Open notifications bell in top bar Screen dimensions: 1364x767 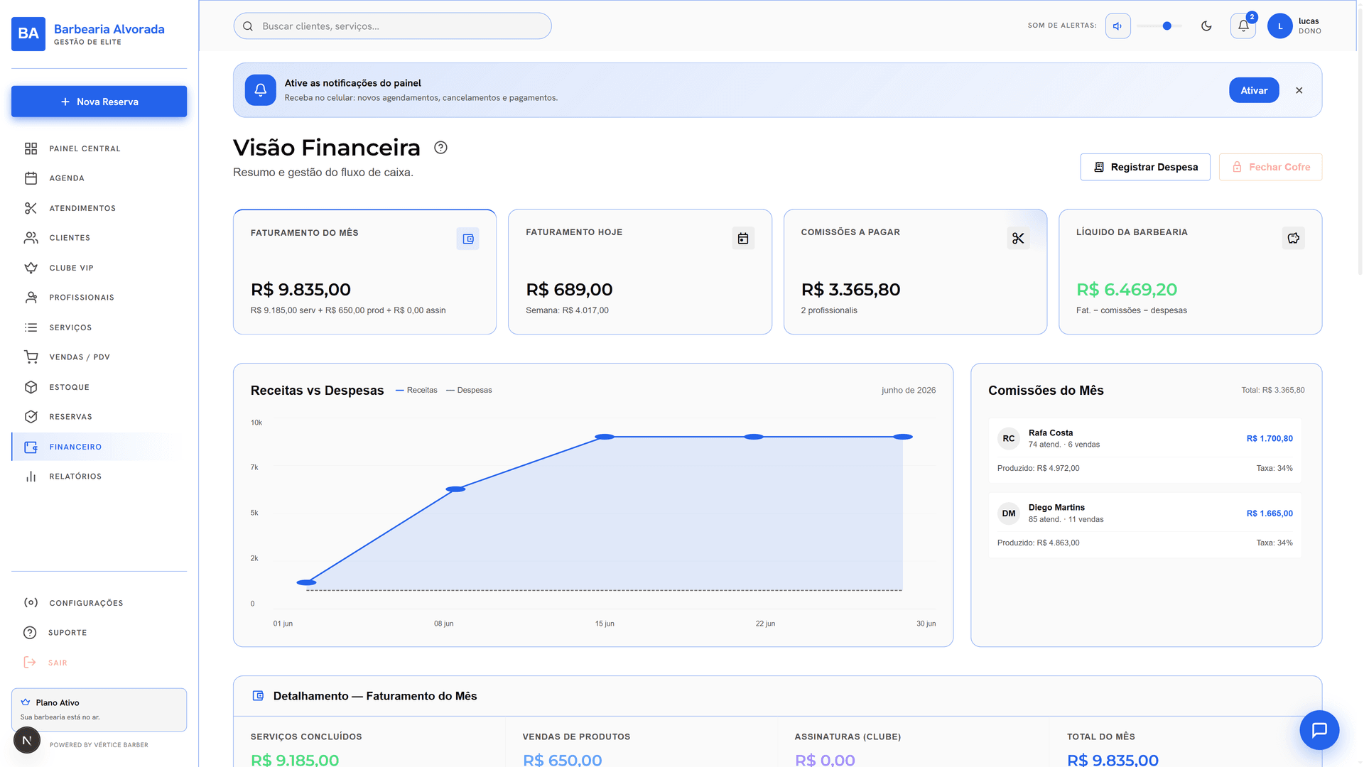(x=1243, y=26)
